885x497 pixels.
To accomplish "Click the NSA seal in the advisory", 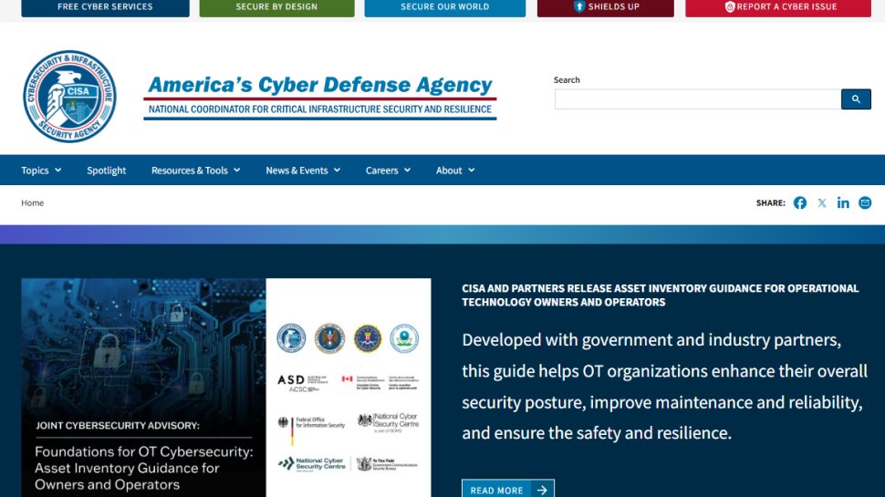I will click(329, 338).
